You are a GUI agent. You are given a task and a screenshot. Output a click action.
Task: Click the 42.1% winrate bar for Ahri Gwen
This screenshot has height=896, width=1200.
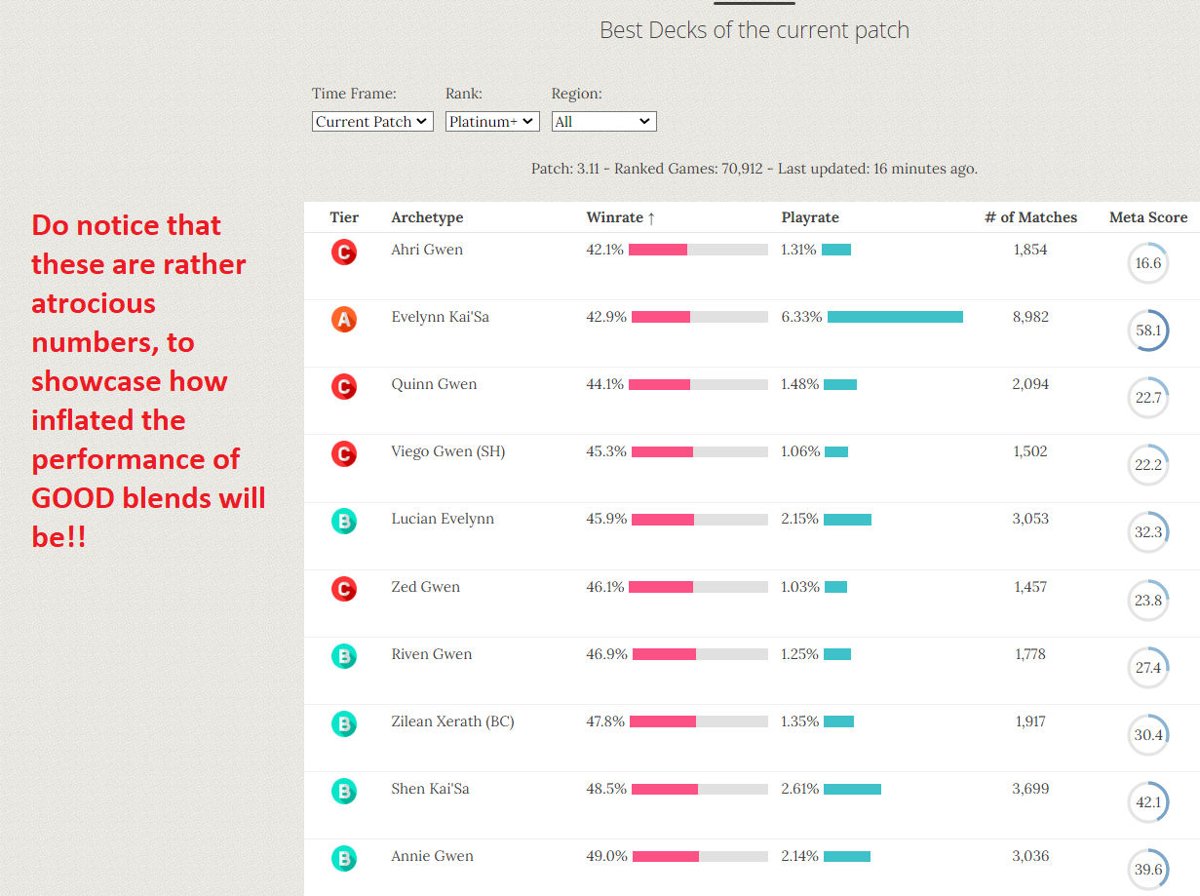(x=698, y=250)
